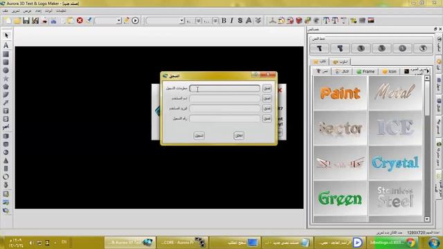Screen dimensions: 443x249
Task: Click the style list scroll-down arrow
Action: pos(427,219)
